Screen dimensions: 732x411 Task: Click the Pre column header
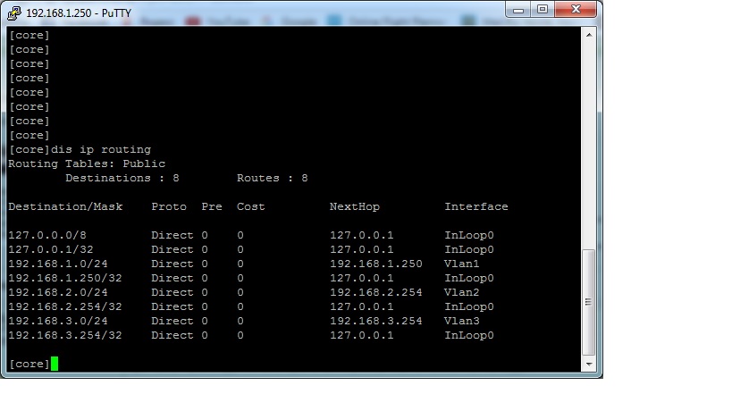pos(212,206)
